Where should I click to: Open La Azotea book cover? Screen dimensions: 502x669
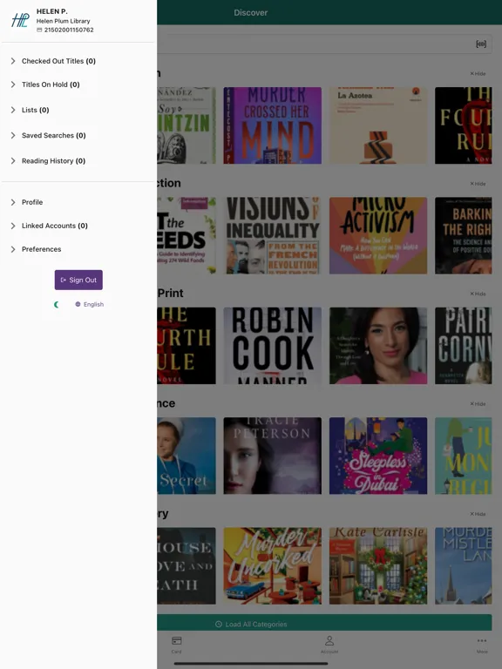coord(378,125)
